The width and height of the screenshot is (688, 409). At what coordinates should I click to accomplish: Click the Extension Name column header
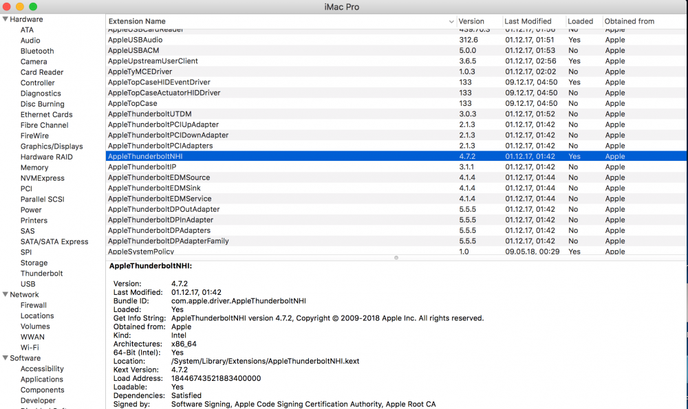click(x=137, y=21)
